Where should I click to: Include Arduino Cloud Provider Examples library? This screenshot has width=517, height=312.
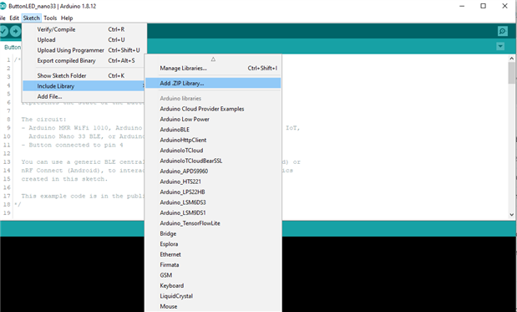(x=213, y=109)
